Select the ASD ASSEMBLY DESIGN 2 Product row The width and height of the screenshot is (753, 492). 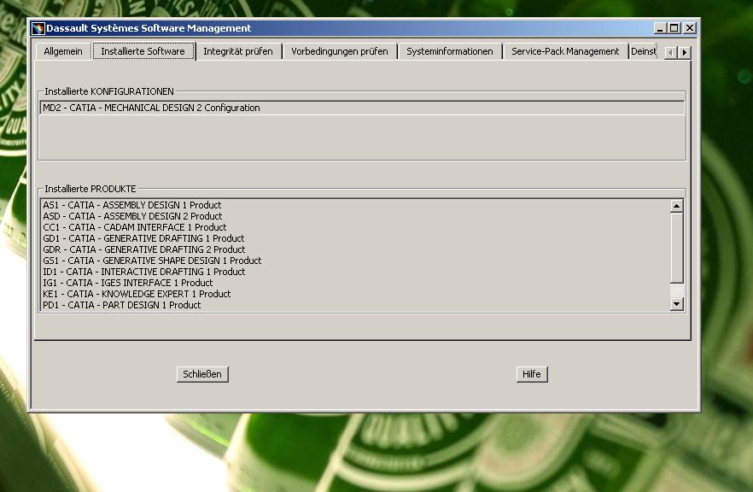pos(355,216)
